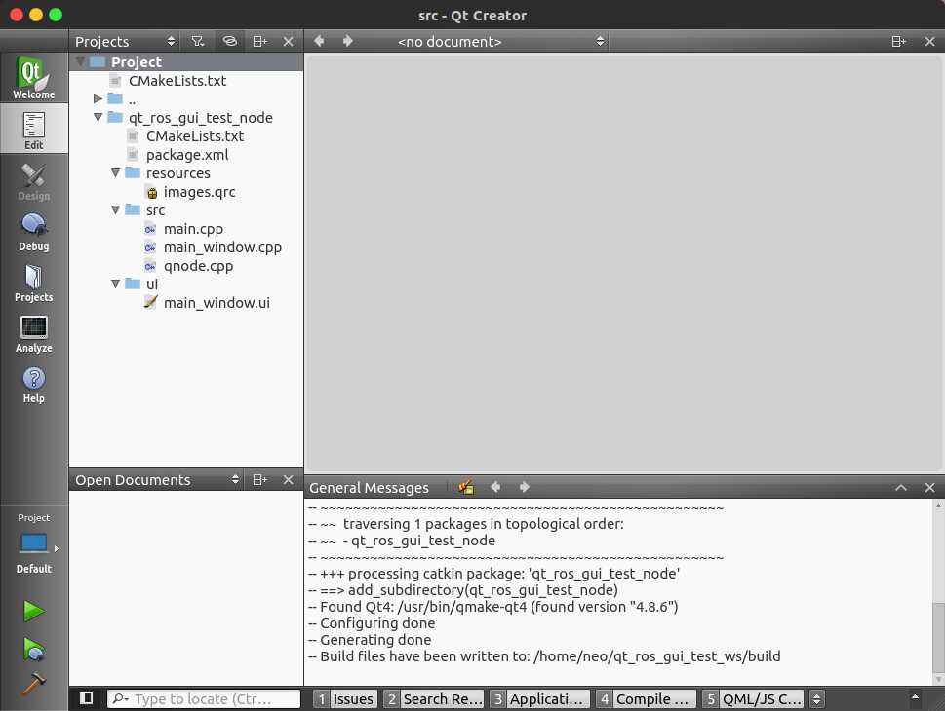Go forward in editor navigation history
The height and width of the screenshot is (711, 945).
click(x=348, y=41)
